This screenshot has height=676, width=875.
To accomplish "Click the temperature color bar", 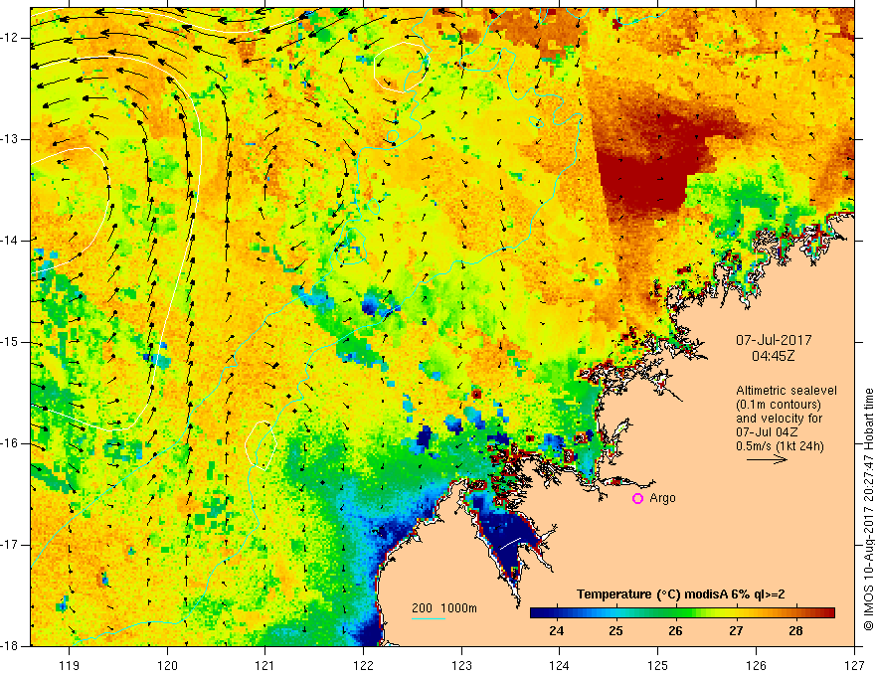I will coord(682,613).
